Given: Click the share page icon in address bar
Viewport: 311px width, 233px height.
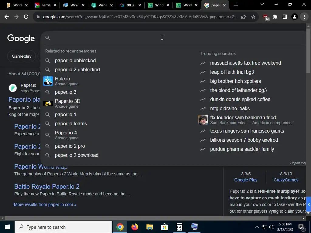Looking at the screenshot, I should tap(244, 17).
